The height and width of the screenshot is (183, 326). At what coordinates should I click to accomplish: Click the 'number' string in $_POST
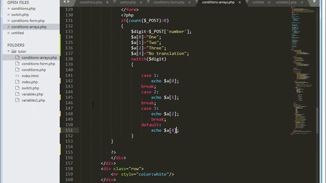[177, 32]
